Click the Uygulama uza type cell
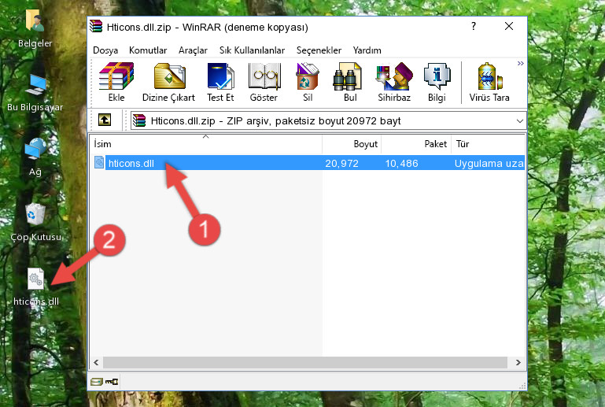 click(x=489, y=164)
